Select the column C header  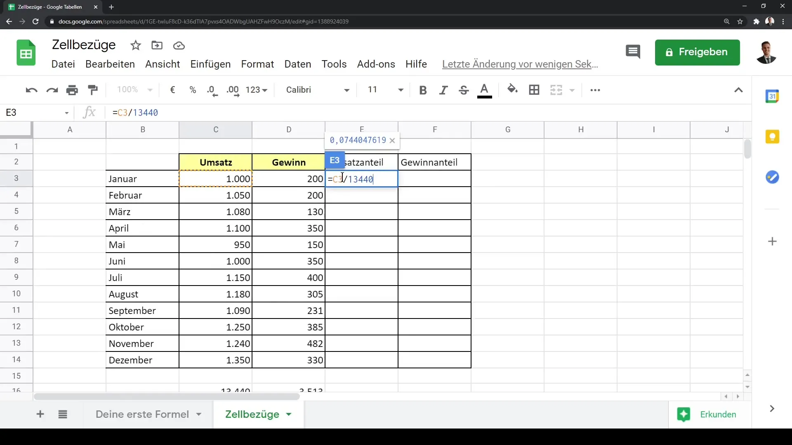click(216, 130)
